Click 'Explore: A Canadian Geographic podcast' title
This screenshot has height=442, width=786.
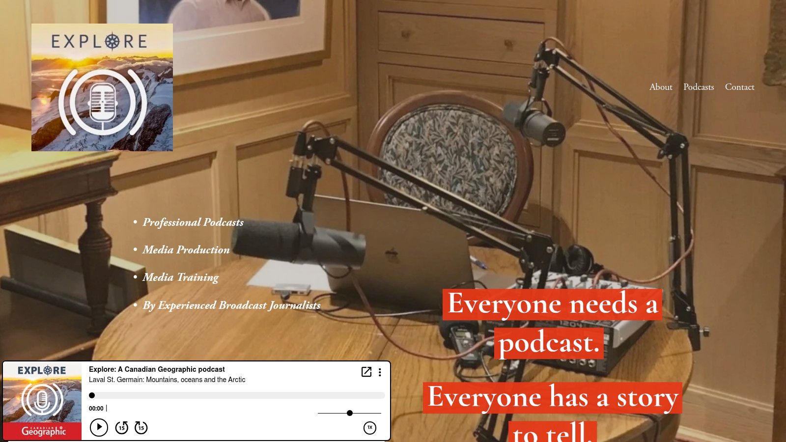(157, 369)
